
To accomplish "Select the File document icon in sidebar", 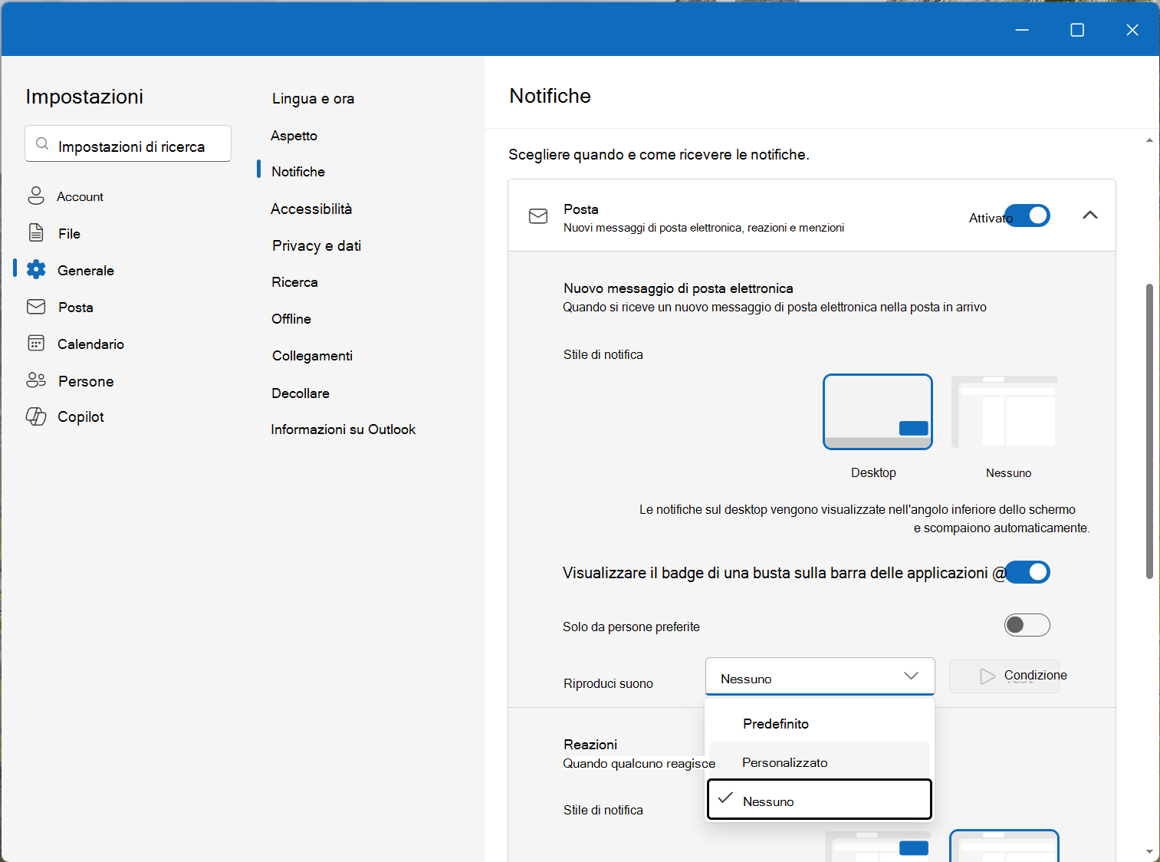I will [x=36, y=232].
